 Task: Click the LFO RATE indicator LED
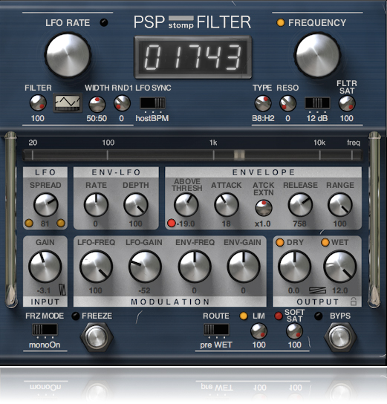click(x=104, y=23)
